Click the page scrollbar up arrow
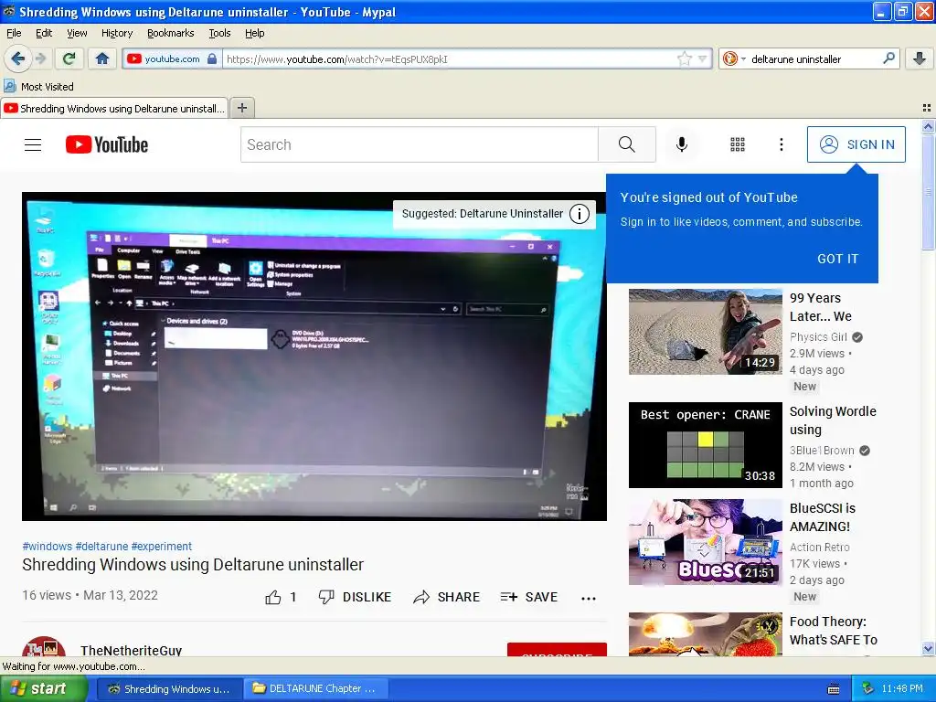Image resolution: width=936 pixels, height=702 pixels. pyautogui.click(x=928, y=126)
